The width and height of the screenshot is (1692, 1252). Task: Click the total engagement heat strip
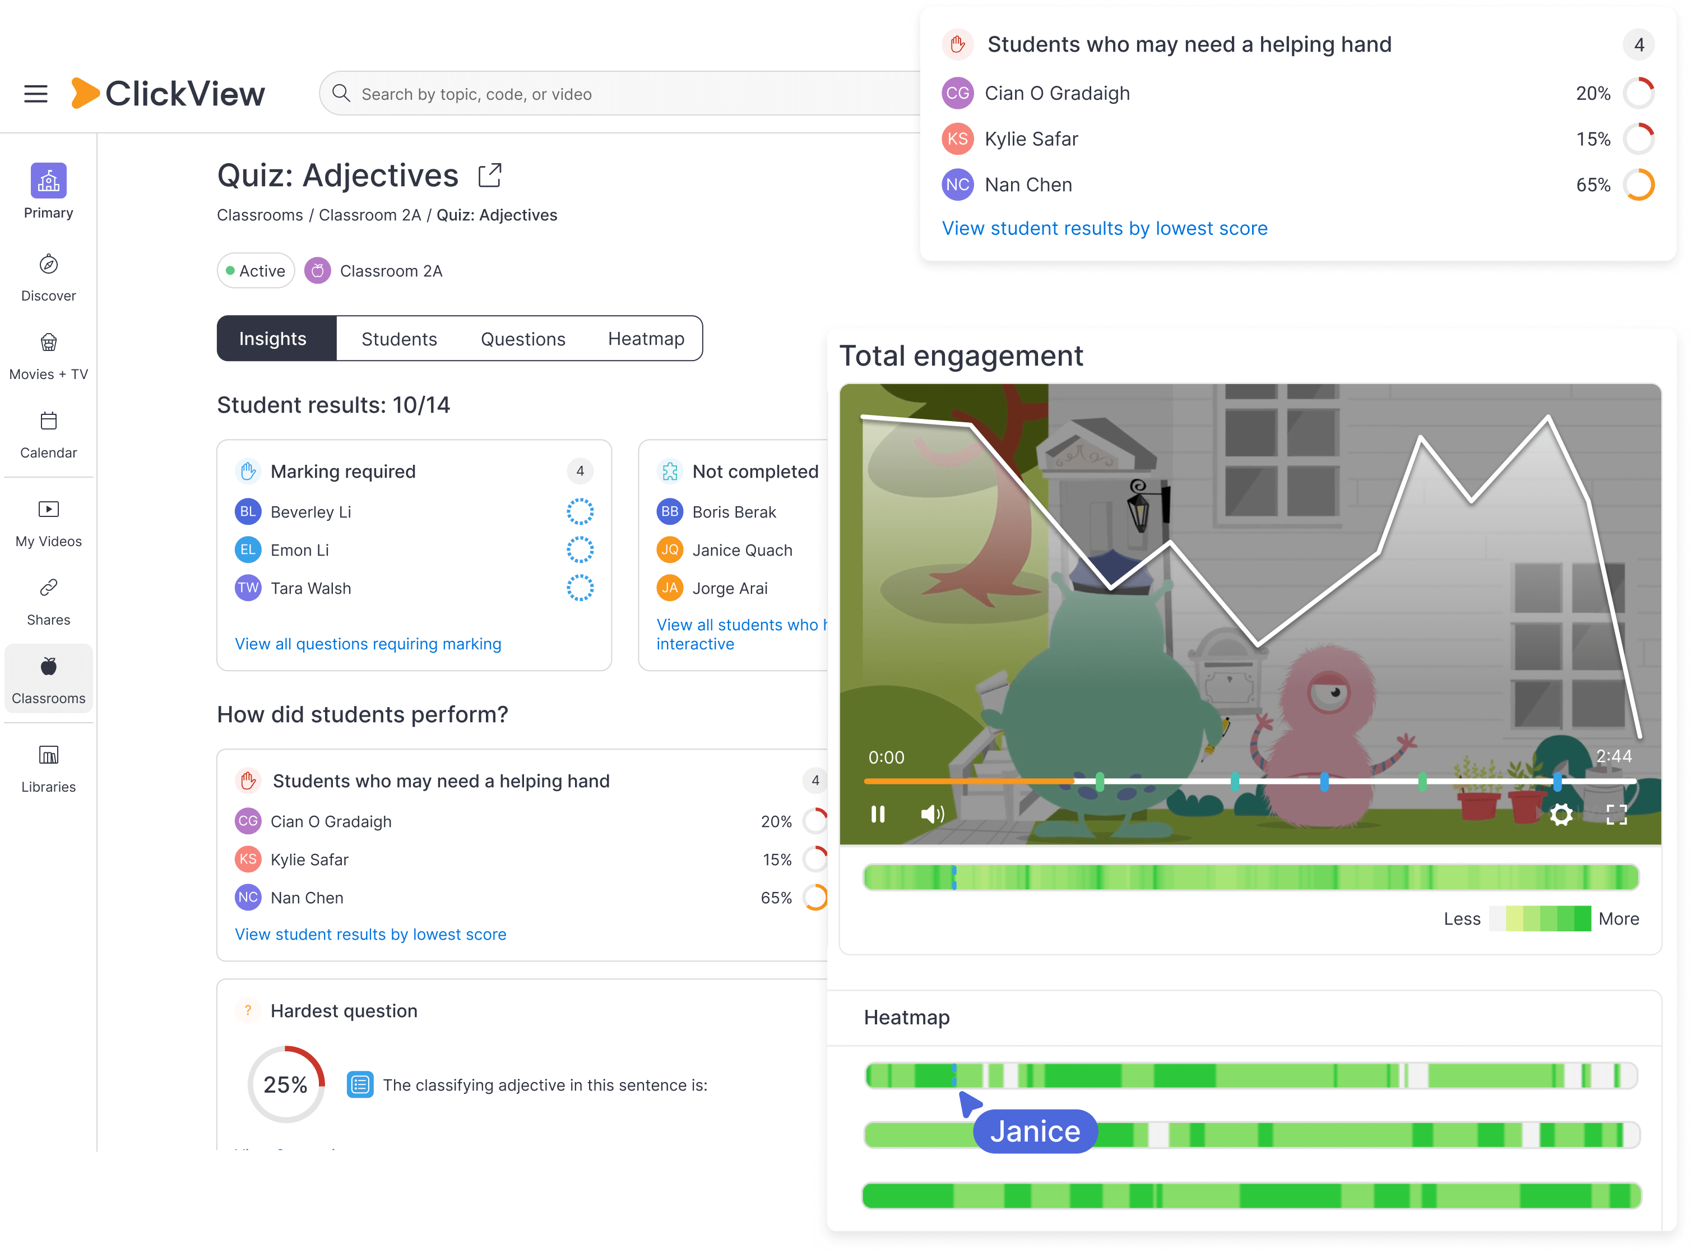pos(1251,877)
